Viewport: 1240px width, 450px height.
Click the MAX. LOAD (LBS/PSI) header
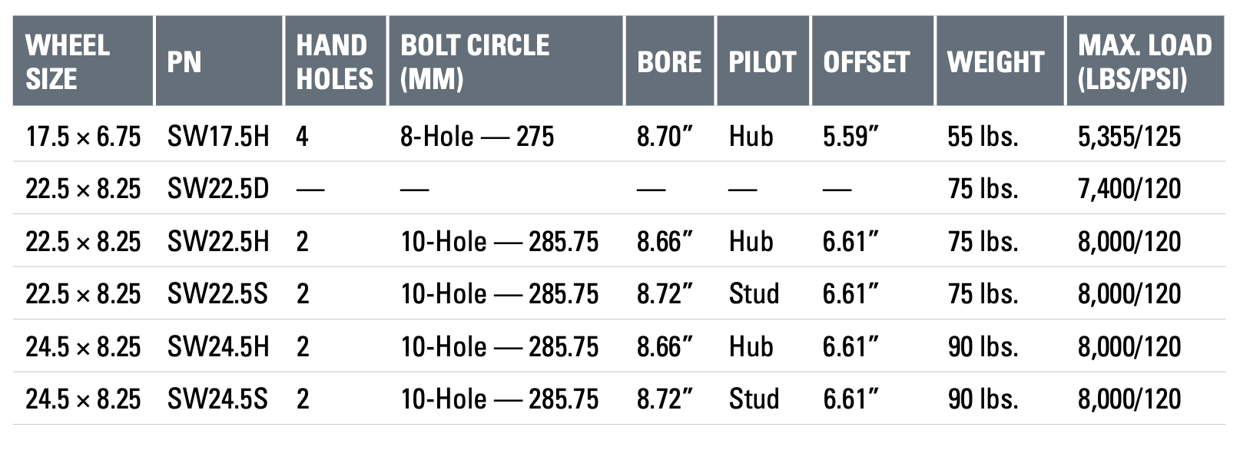1145,61
